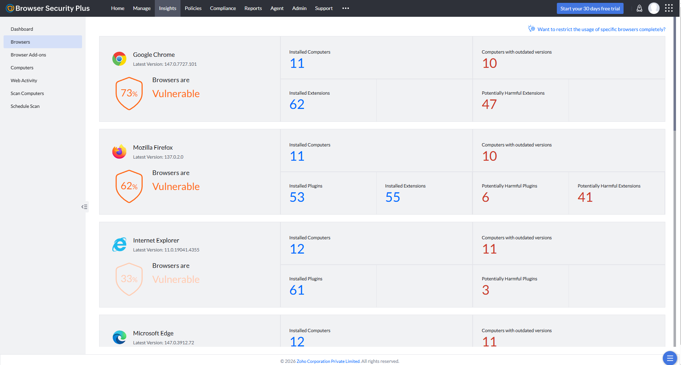The height and width of the screenshot is (365, 681).
Task: Open the apps grid icon
Action: tap(669, 8)
